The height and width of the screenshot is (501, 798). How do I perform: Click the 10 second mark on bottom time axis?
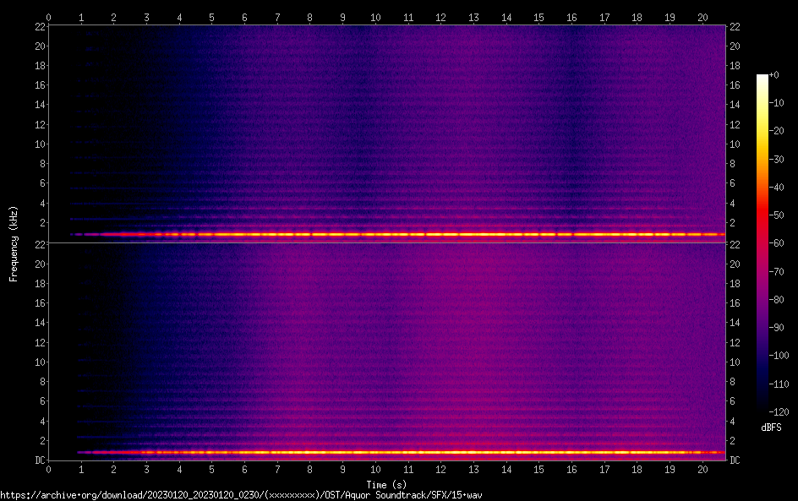(374, 469)
